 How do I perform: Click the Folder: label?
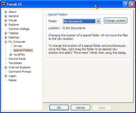pos(53,21)
